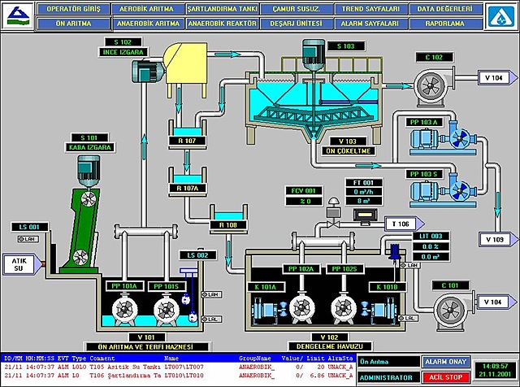Select the green KABA IZGARA conveyor
This screenshot has width=520, height=387.
[x=81, y=231]
